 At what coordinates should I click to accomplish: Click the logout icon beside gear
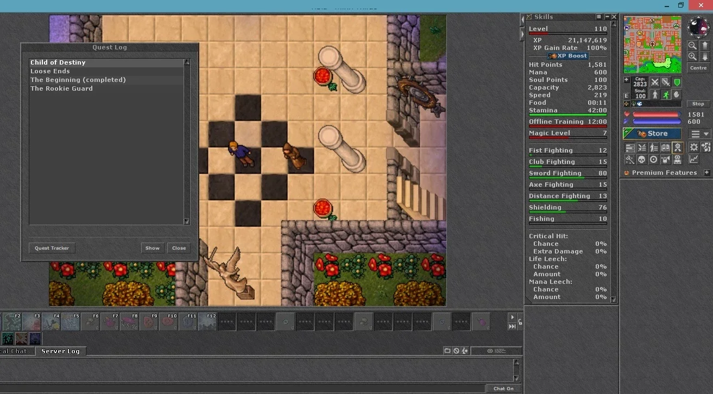706,147
